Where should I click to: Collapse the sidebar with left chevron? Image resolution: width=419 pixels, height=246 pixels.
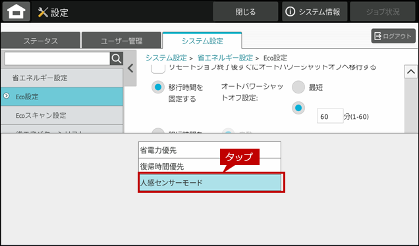coord(130,68)
